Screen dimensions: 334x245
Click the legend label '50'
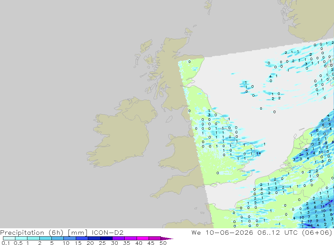[x=163, y=243]
